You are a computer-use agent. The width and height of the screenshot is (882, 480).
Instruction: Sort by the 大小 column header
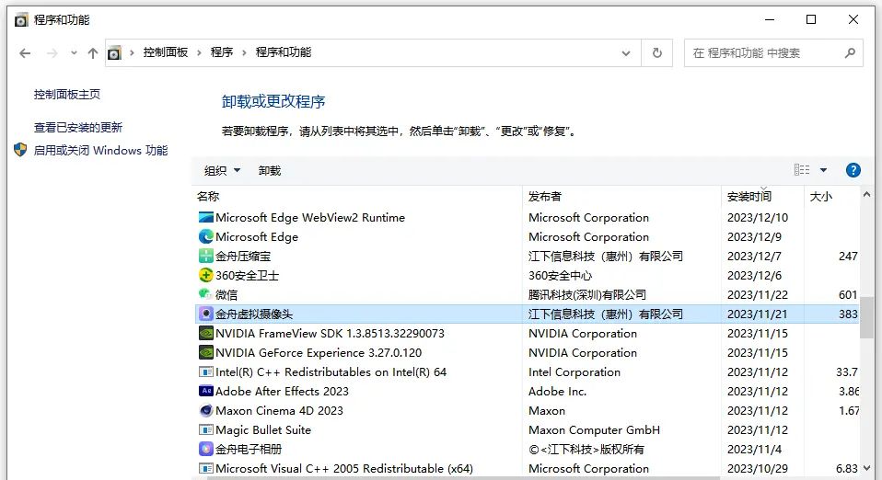(x=831, y=196)
